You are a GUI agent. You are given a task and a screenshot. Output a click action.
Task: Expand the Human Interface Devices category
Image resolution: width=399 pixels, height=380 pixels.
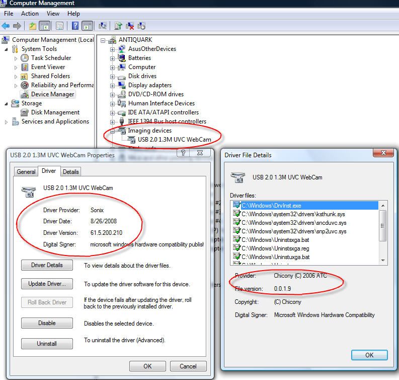(112, 104)
